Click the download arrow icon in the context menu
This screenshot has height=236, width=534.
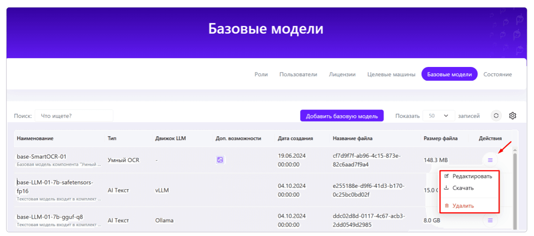click(446, 188)
